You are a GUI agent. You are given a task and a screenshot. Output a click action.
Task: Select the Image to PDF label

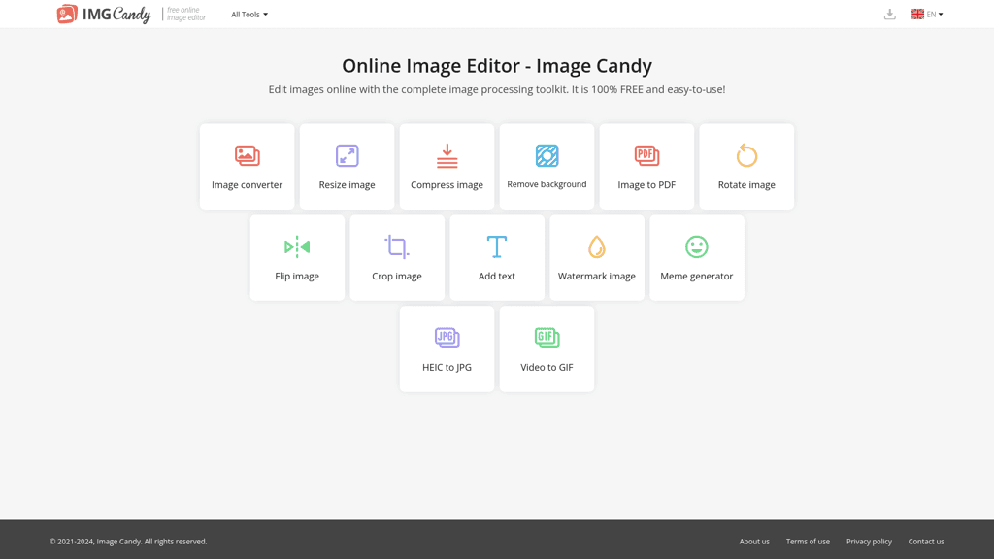pos(646,185)
